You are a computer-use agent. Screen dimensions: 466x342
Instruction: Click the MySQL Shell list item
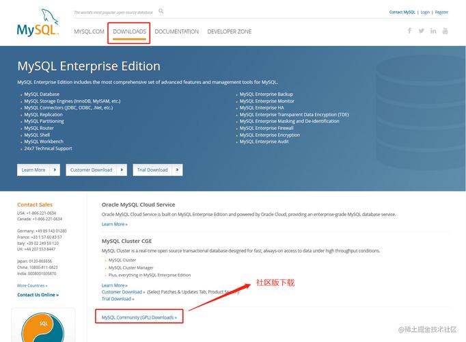click(x=37, y=135)
